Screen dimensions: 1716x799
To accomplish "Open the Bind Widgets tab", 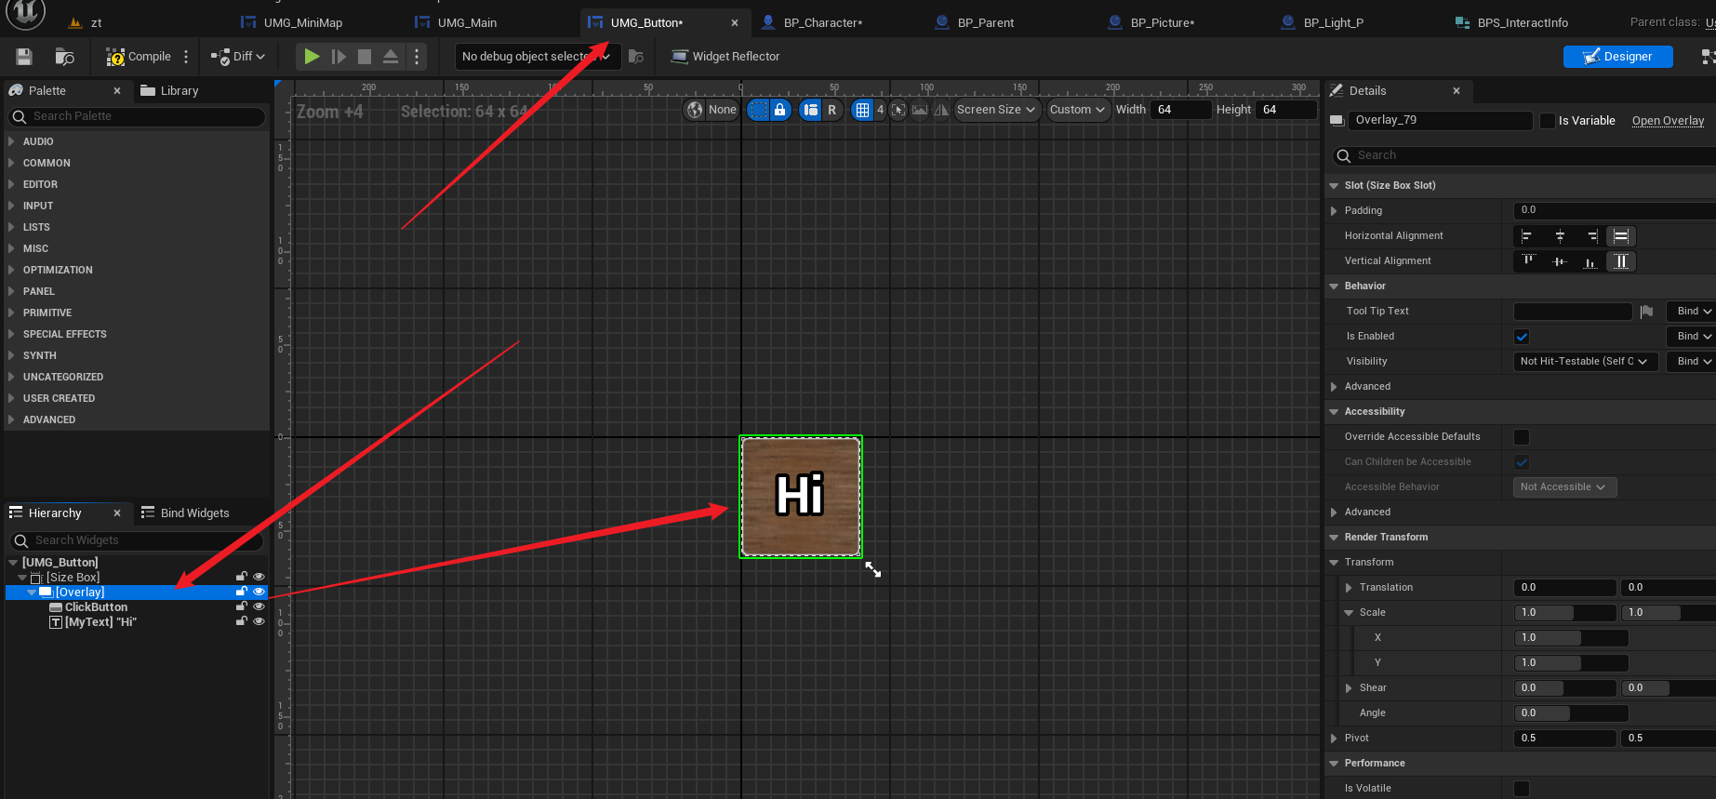I will [185, 513].
